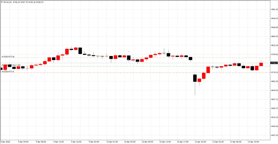Click the 4944.25 price scale label

click(274, 18)
